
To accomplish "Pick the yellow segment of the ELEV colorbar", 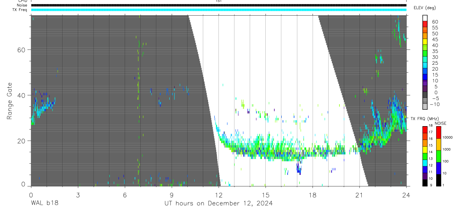I will click(x=425, y=42).
